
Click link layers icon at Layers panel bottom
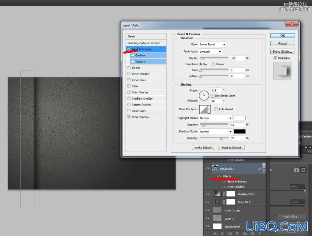point(215,233)
